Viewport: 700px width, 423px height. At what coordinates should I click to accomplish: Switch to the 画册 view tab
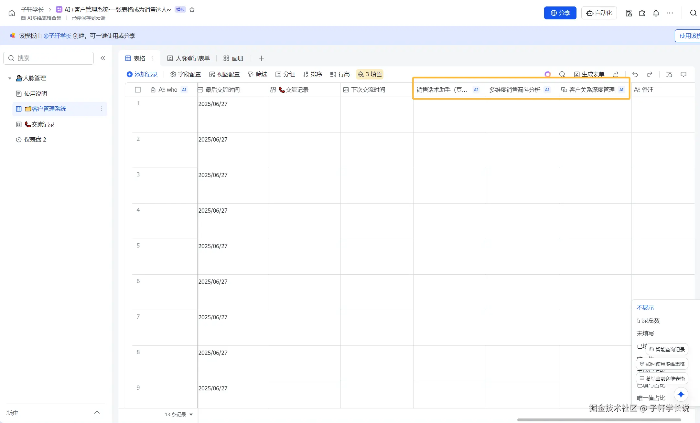(x=233, y=58)
